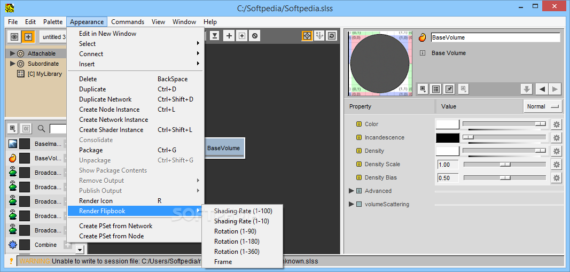Click the plus button on the Combine row
The height and width of the screenshot is (272, 570).
point(68,245)
